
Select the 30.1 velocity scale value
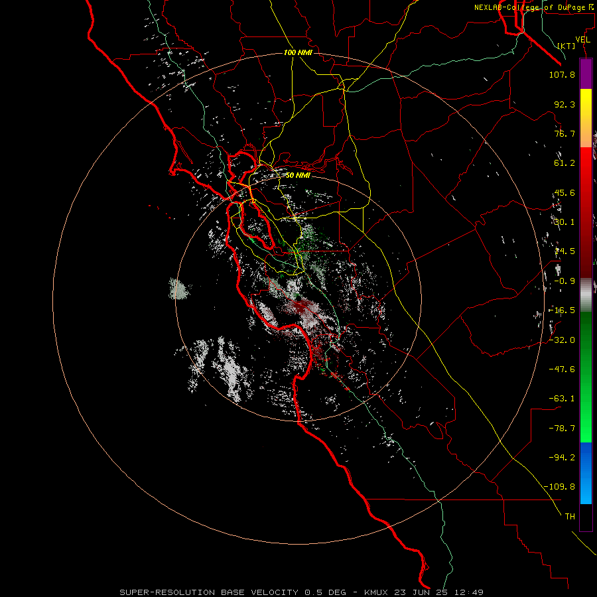564,222
